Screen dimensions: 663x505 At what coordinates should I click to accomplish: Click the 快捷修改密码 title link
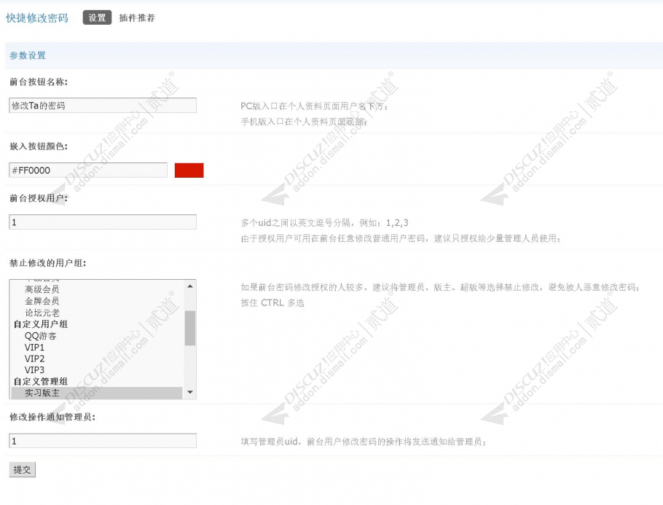coord(36,17)
